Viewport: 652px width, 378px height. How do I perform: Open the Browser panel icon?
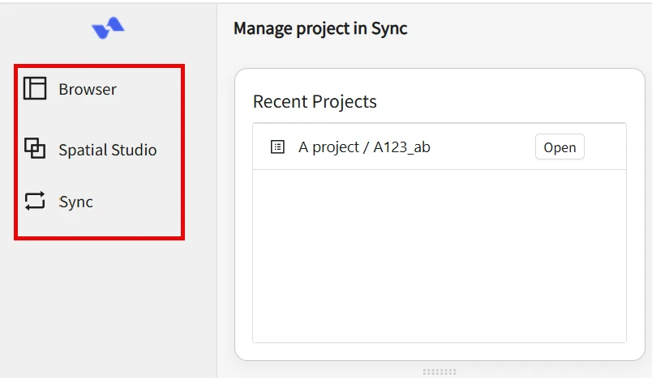click(35, 88)
